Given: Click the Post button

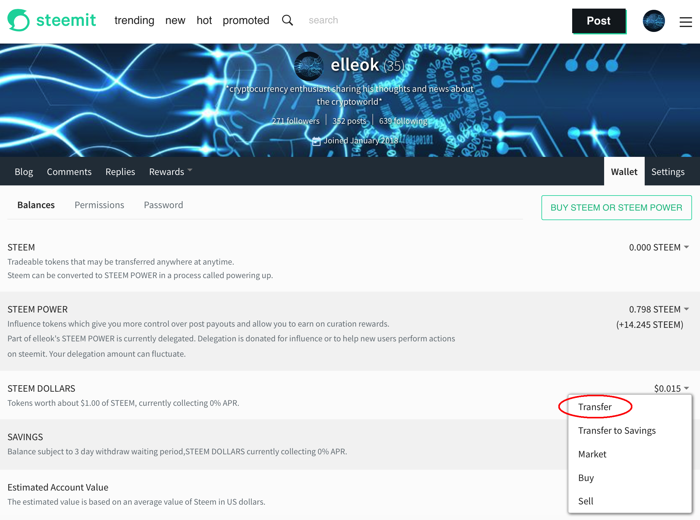Looking at the screenshot, I should [x=599, y=21].
